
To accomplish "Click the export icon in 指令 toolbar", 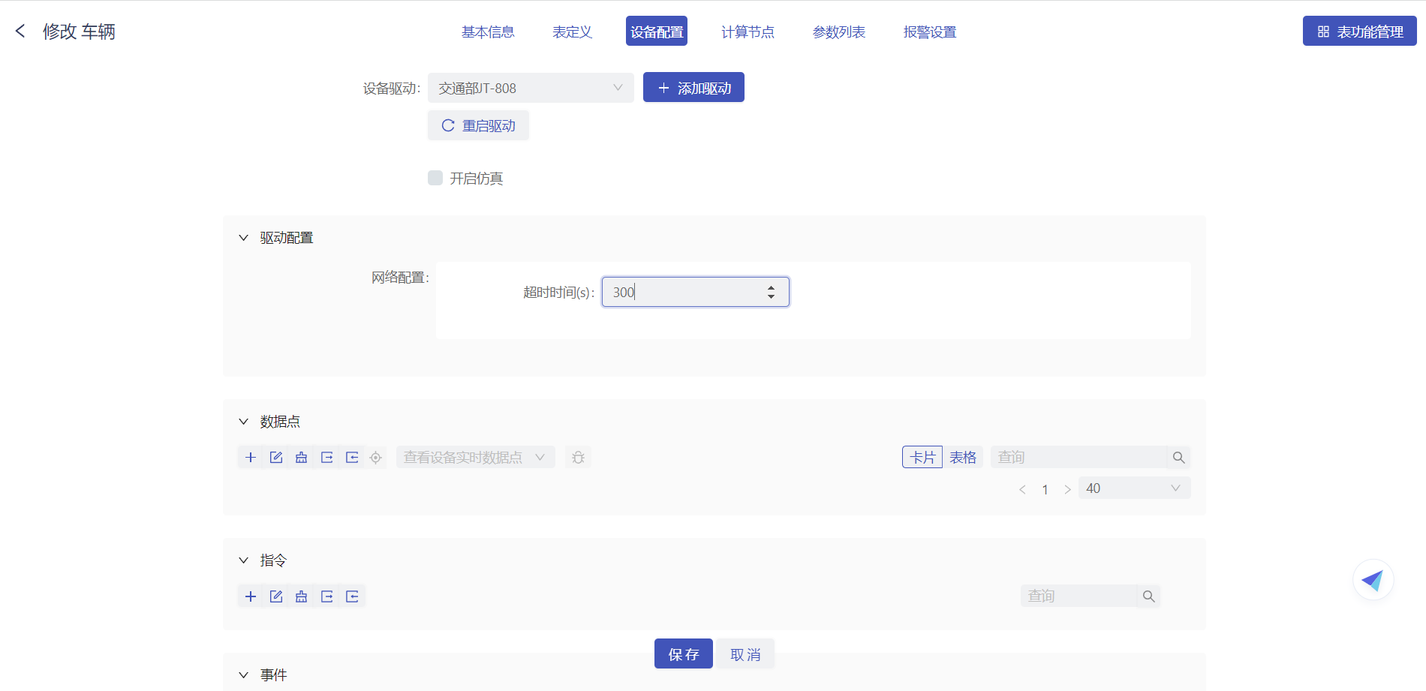I will point(326,596).
